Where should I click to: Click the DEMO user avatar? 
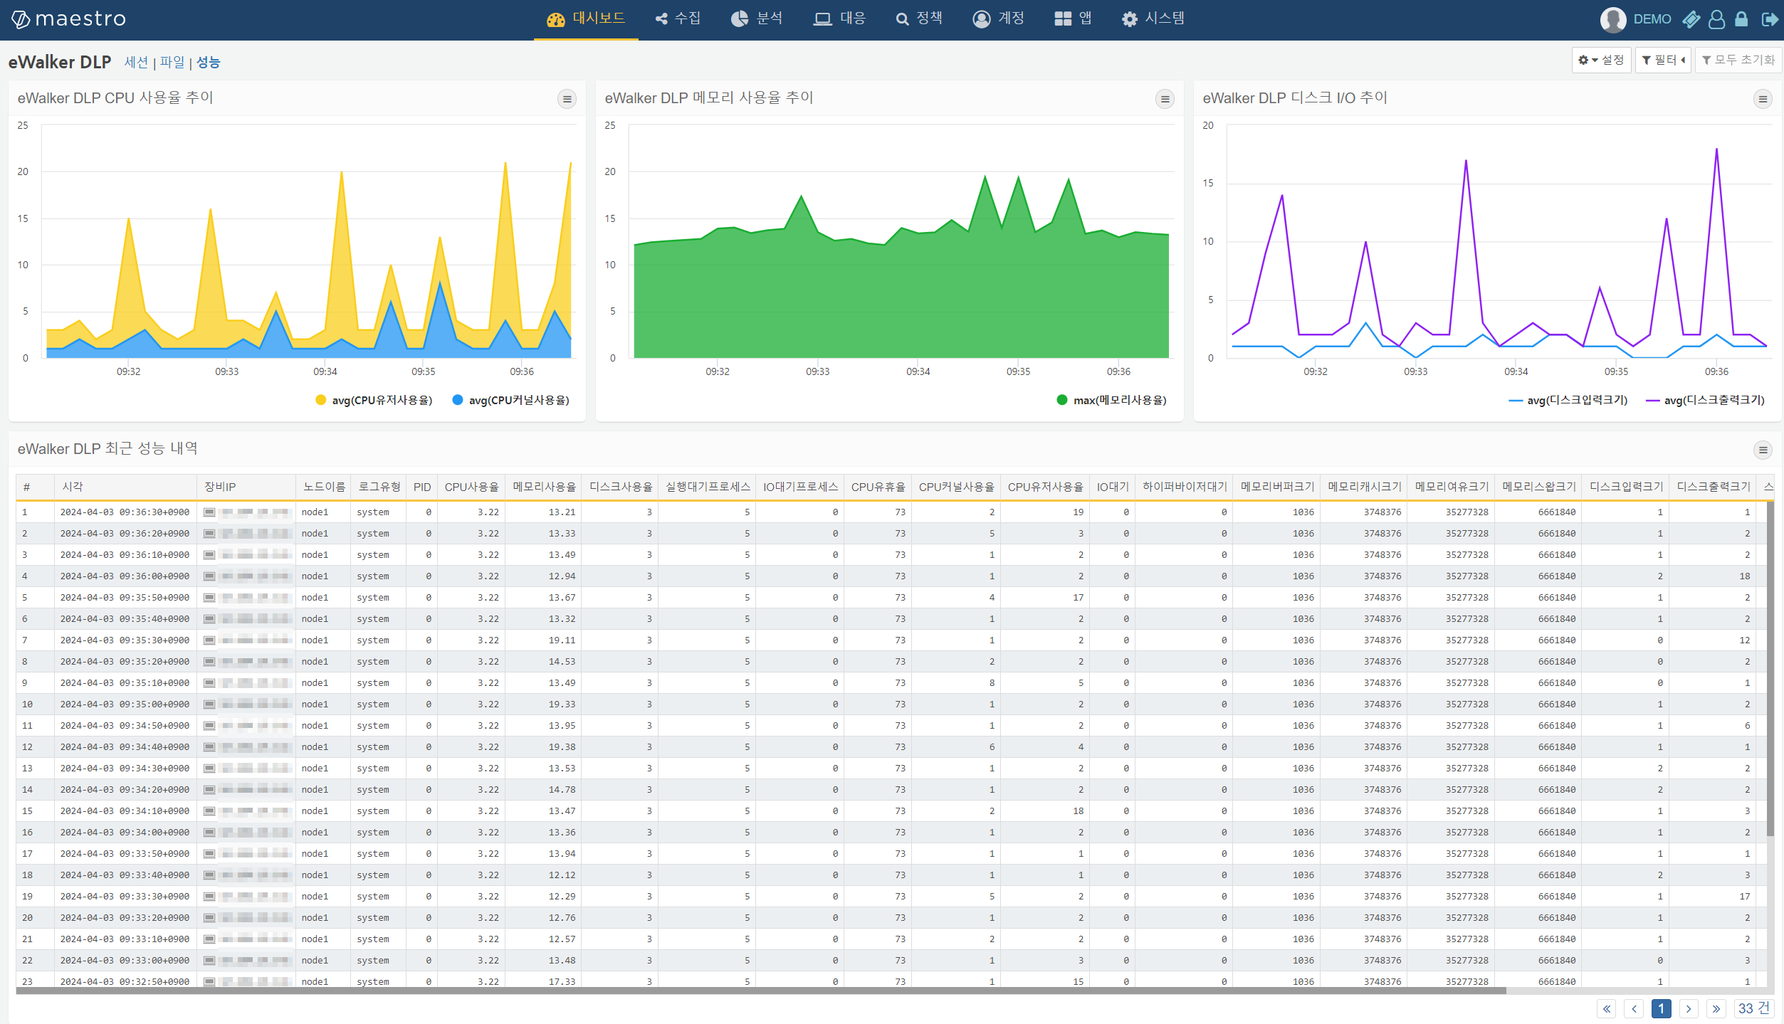(x=1612, y=19)
